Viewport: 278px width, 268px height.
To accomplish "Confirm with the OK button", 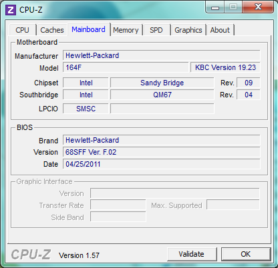I will (246, 254).
